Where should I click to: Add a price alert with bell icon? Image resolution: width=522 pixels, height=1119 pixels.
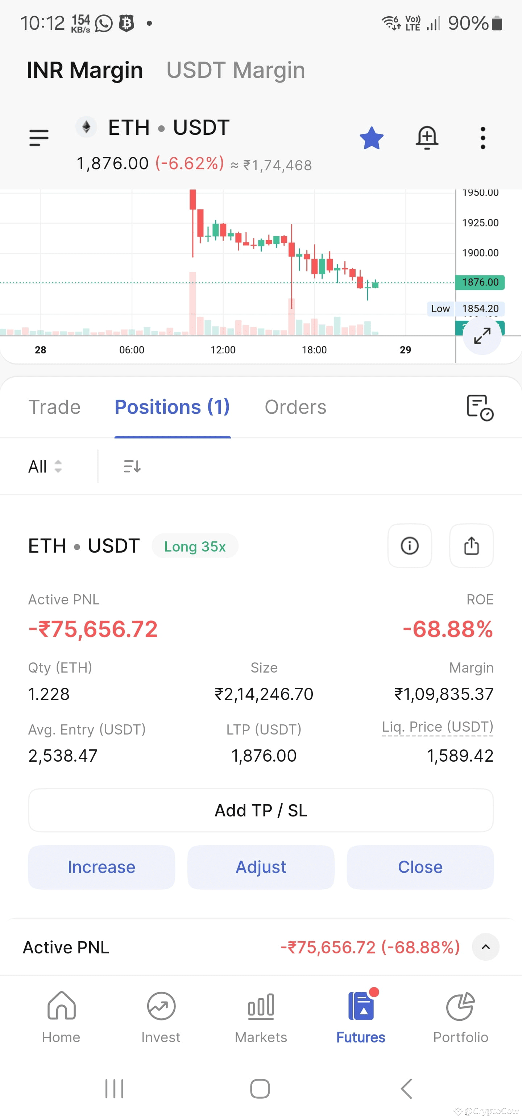(427, 138)
